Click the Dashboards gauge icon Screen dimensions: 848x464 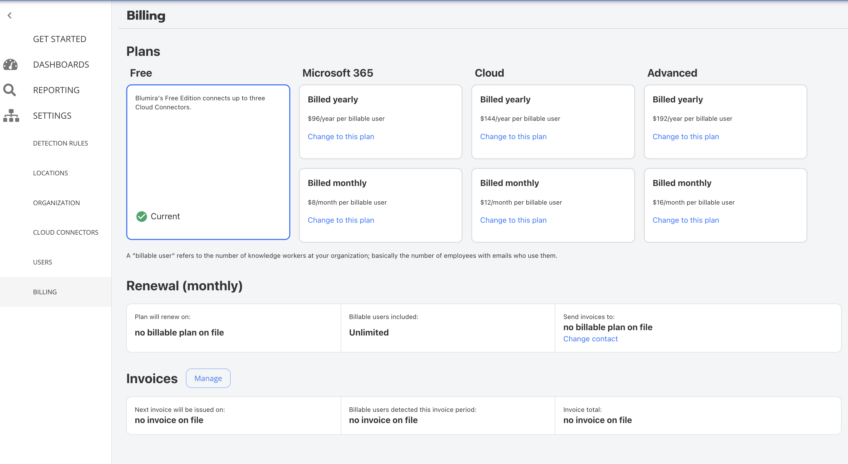tap(11, 64)
